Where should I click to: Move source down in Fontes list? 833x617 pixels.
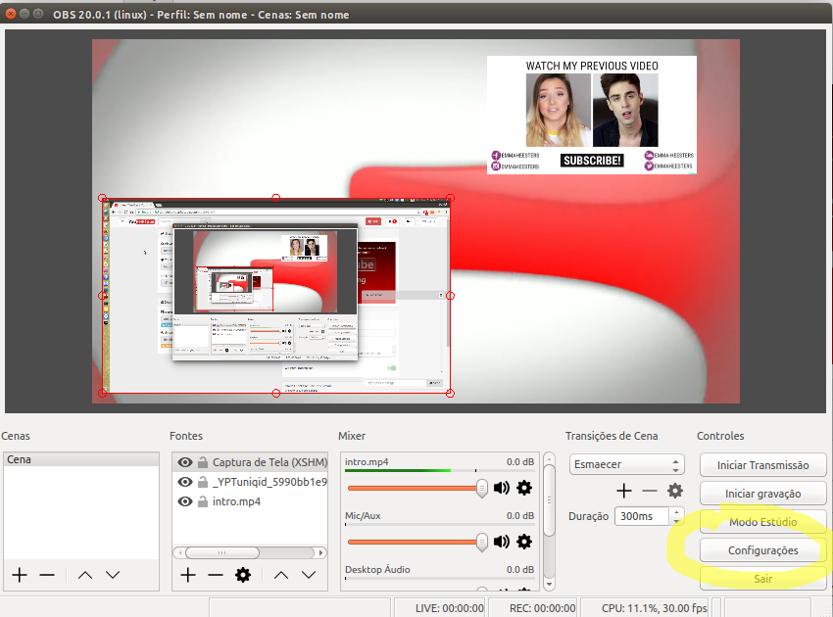pyautogui.click(x=309, y=575)
